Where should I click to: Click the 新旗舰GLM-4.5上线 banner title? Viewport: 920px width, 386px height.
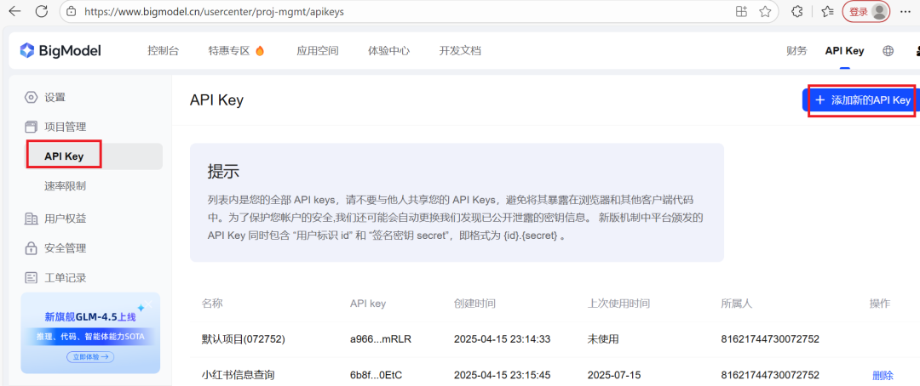pyautogui.click(x=89, y=317)
